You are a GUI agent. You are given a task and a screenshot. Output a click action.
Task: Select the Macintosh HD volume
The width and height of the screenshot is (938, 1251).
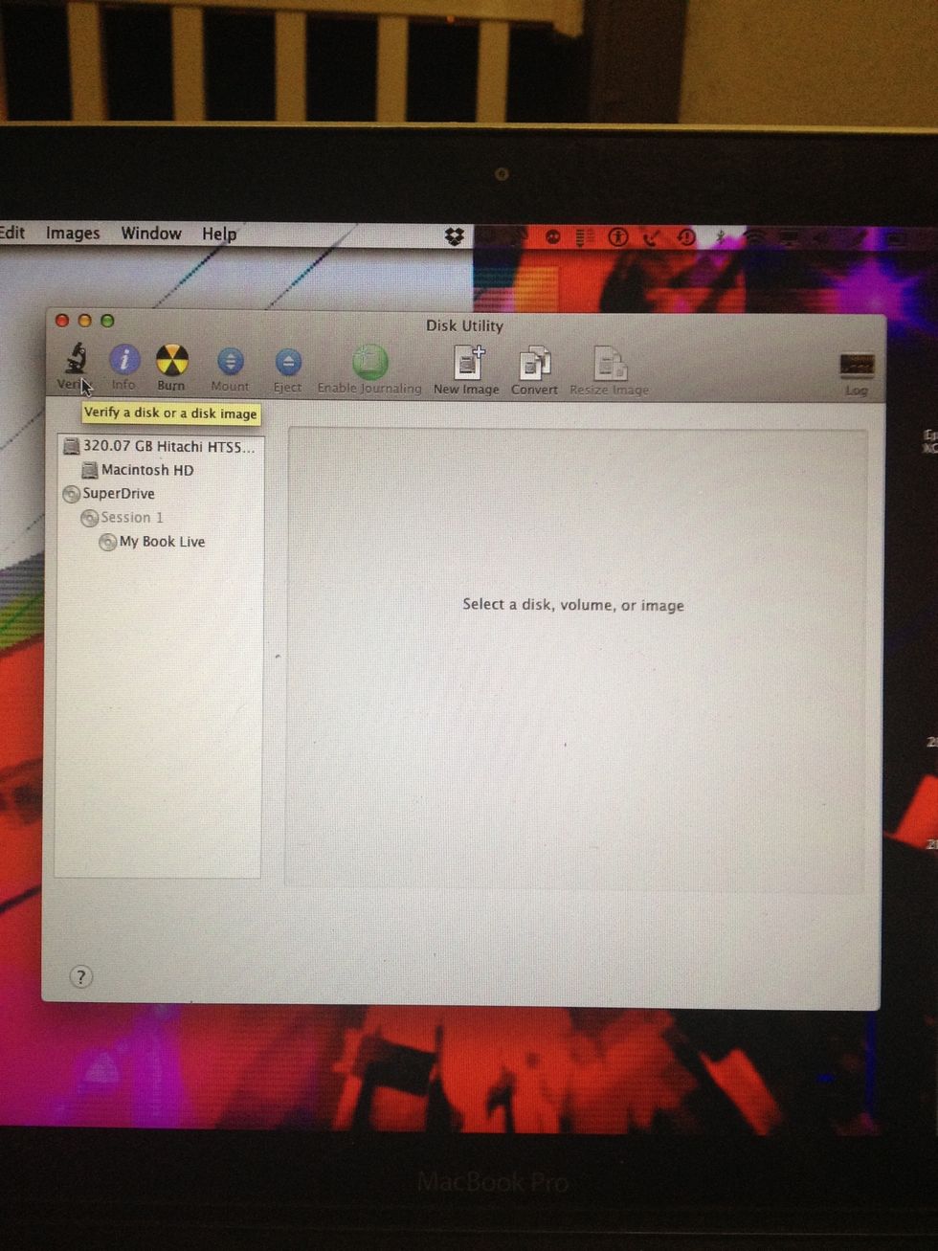[138, 470]
